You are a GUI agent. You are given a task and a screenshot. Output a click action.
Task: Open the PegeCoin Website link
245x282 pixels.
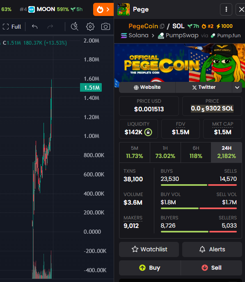(147, 87)
